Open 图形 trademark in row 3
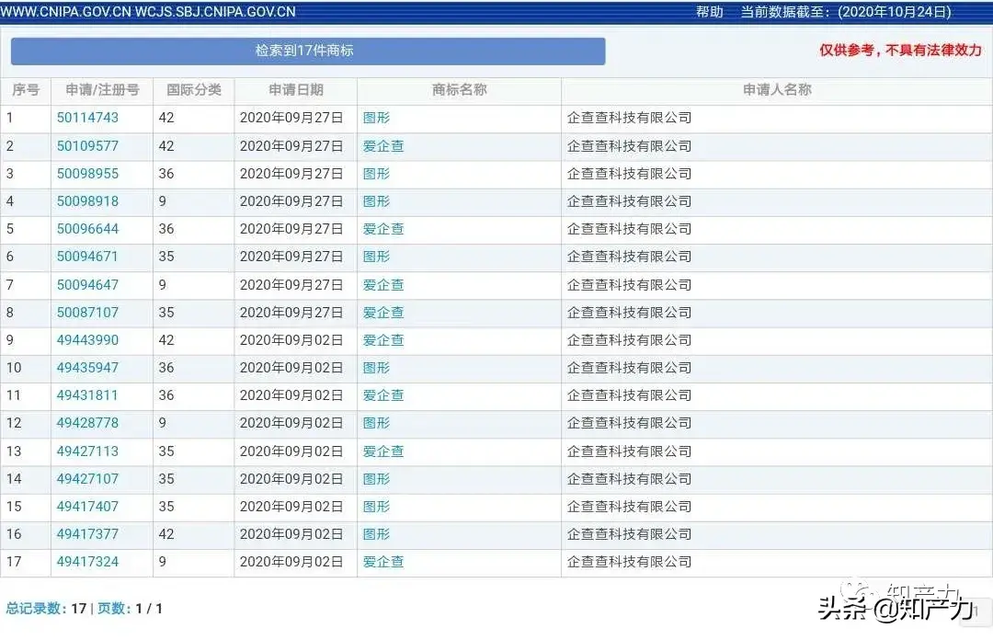The width and height of the screenshot is (993, 640). pyautogui.click(x=376, y=174)
